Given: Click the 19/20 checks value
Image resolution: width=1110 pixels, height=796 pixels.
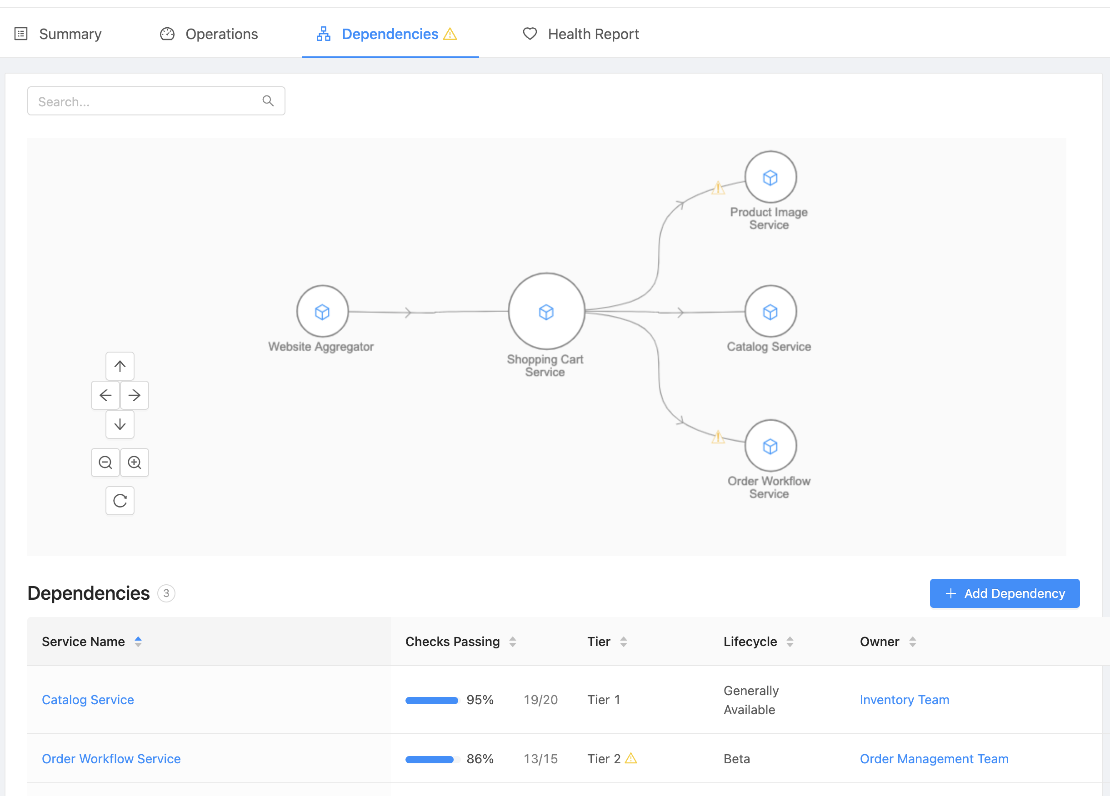Looking at the screenshot, I should pos(540,700).
